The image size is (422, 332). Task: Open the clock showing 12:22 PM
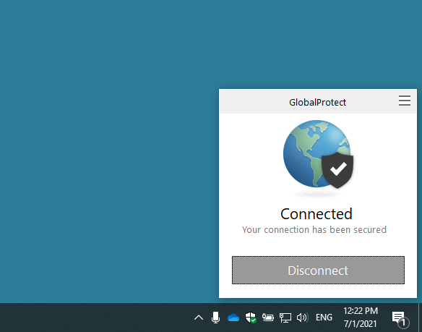361,311
